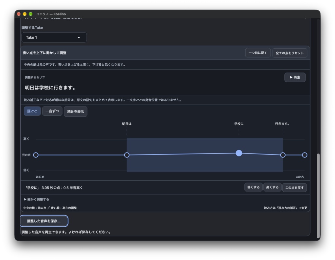The height and width of the screenshot is (260, 335).
Task: Click the 明日は word label above the graph
Action: (x=127, y=124)
